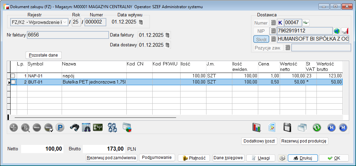Jump to next document with blue arrow
This screenshot has height=166, width=356.
[x=343, y=128]
